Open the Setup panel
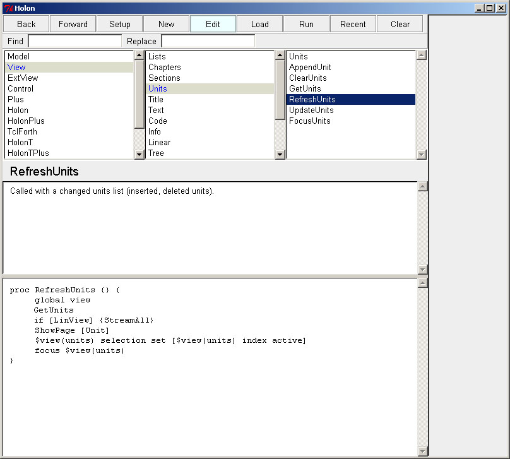 119,23
